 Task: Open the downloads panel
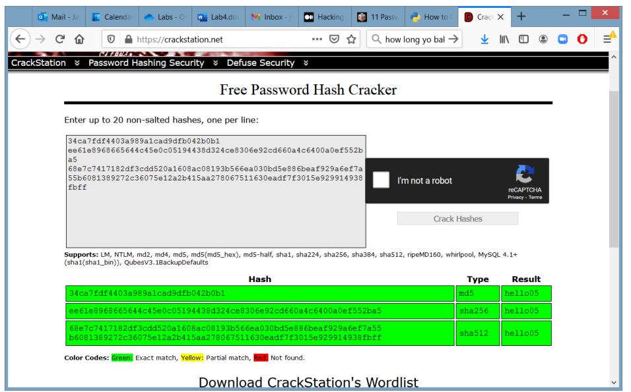(x=484, y=39)
